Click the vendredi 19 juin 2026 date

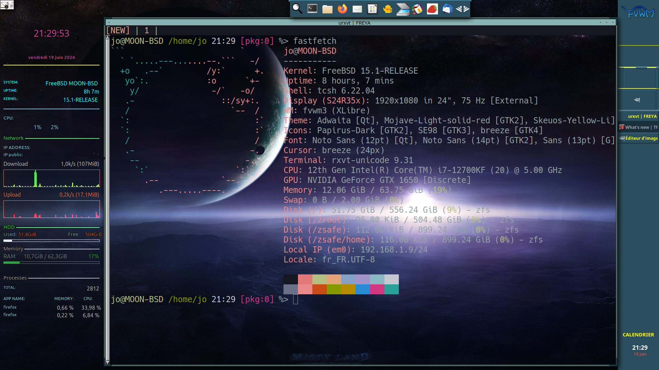click(x=51, y=57)
